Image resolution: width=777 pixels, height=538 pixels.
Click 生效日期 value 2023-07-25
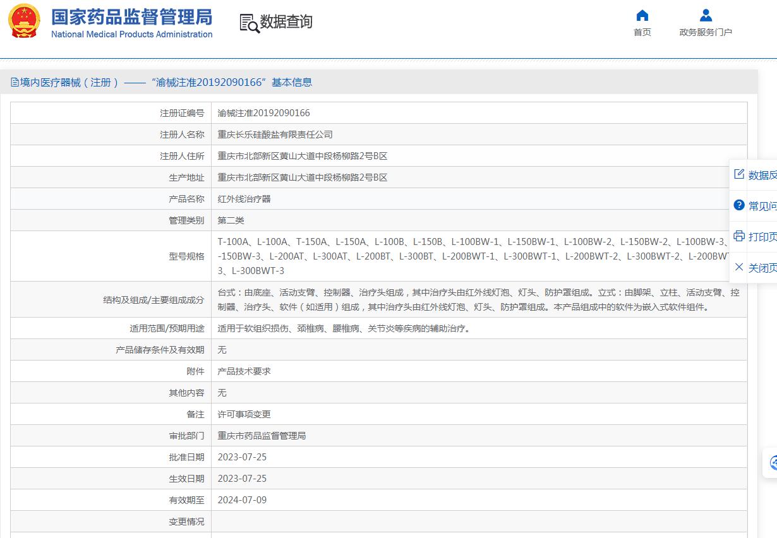click(242, 479)
